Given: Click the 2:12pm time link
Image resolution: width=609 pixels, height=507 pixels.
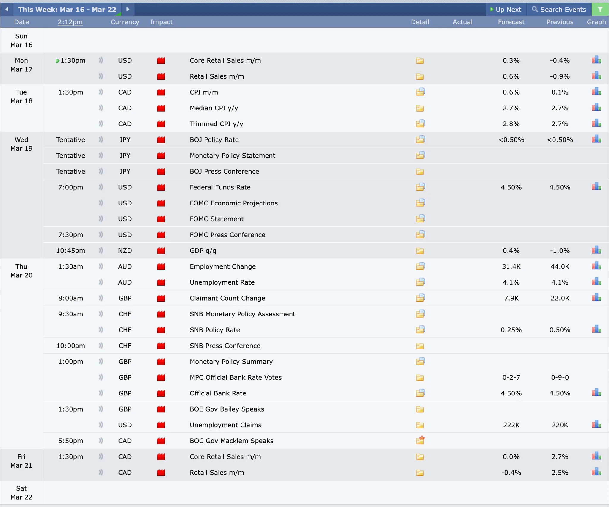Looking at the screenshot, I should tap(70, 22).
